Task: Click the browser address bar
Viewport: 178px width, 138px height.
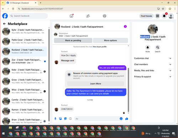Action: pyautogui.click(x=88, y=9)
